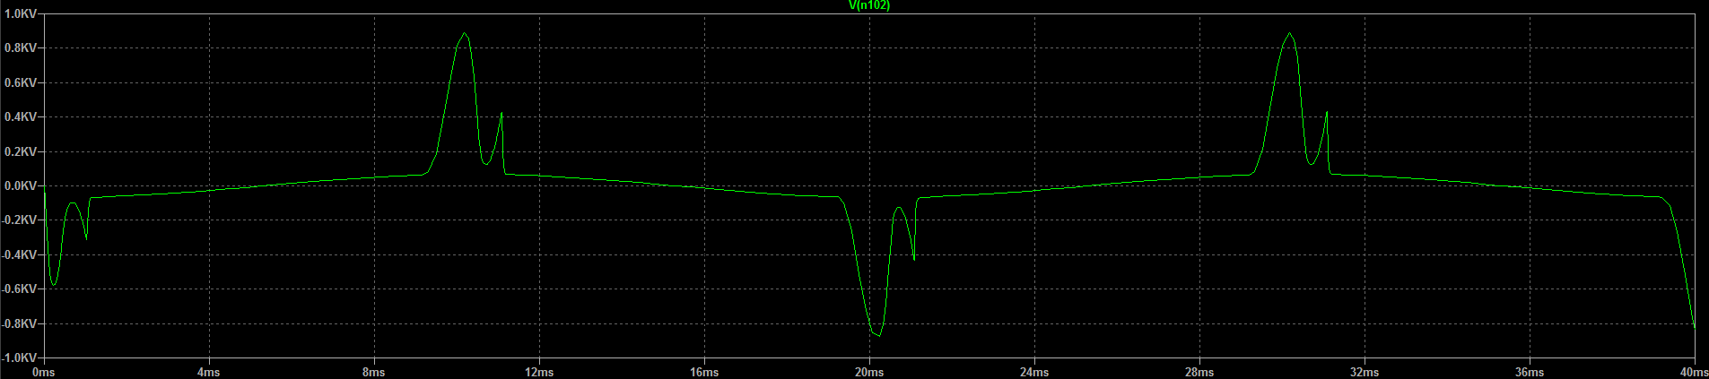Click the V(n102) trace label
Image resolution: width=1709 pixels, height=379 pixels.
(868, 5)
